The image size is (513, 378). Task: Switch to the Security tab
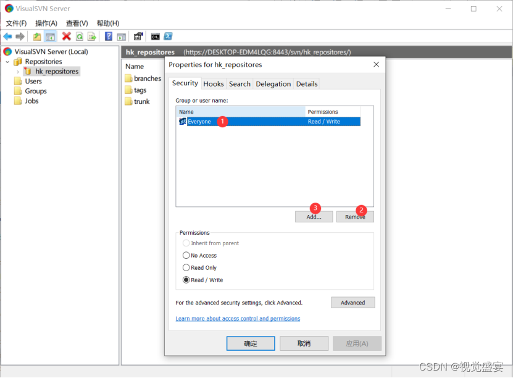click(185, 83)
